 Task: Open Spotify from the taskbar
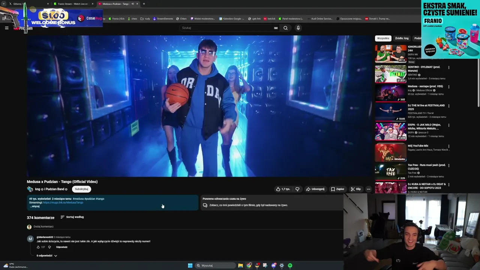point(290,265)
